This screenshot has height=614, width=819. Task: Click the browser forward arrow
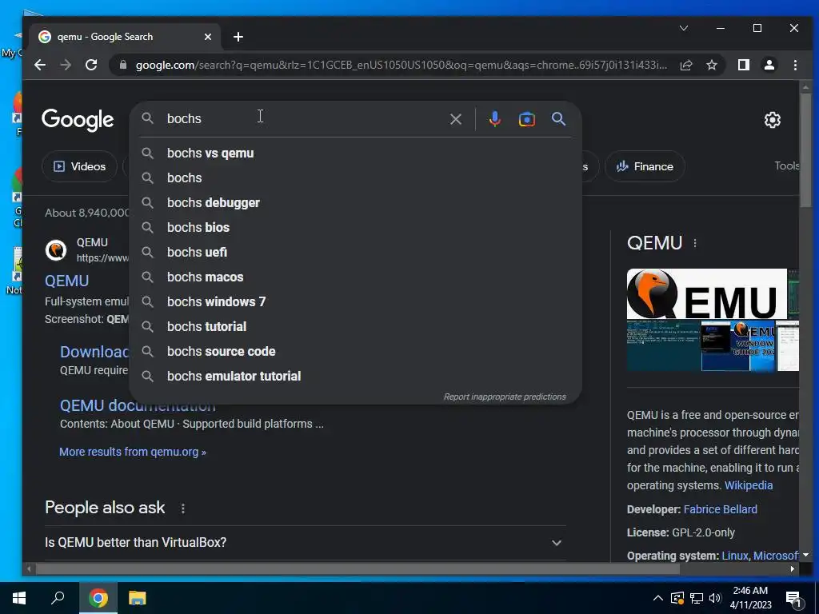click(66, 66)
